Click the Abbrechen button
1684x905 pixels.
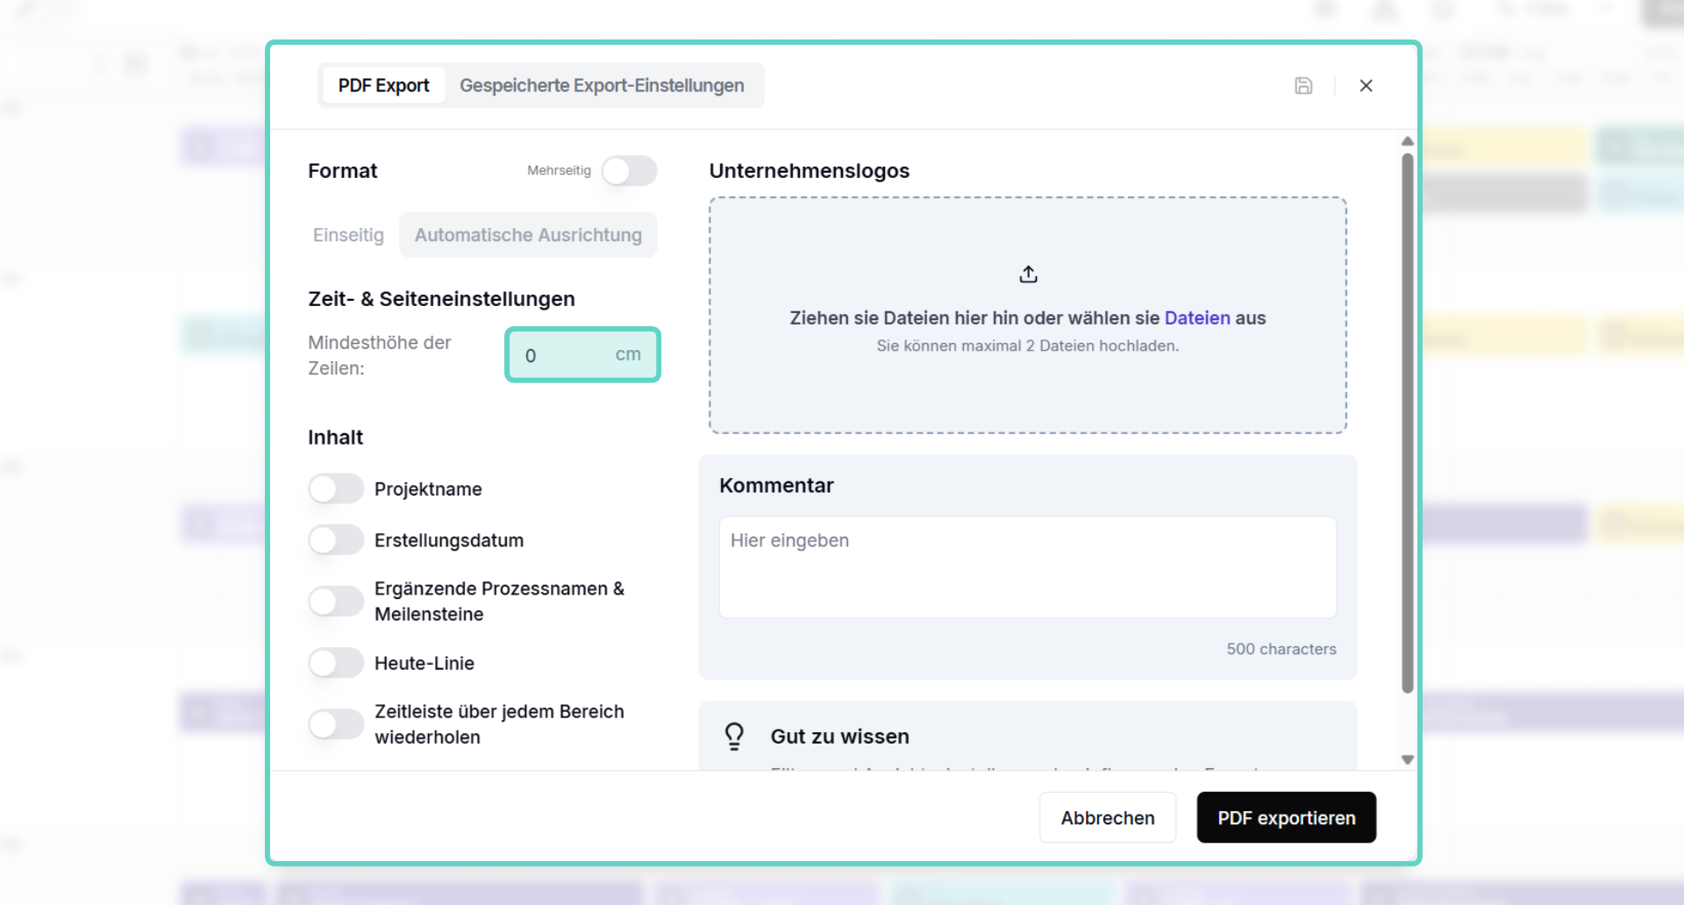click(x=1108, y=818)
